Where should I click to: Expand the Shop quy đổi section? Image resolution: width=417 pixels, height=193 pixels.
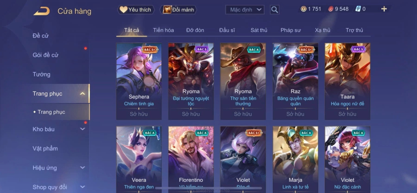tap(82, 187)
